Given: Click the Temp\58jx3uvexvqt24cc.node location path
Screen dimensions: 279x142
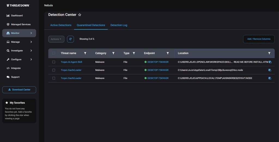Looking at the screenshot, I should [x=210, y=70].
